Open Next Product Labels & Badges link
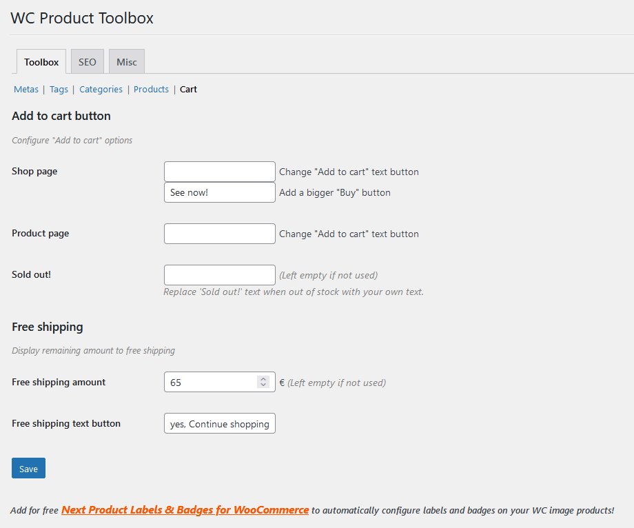 point(185,510)
